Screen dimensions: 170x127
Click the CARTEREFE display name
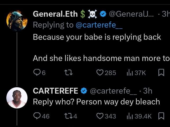55,91
